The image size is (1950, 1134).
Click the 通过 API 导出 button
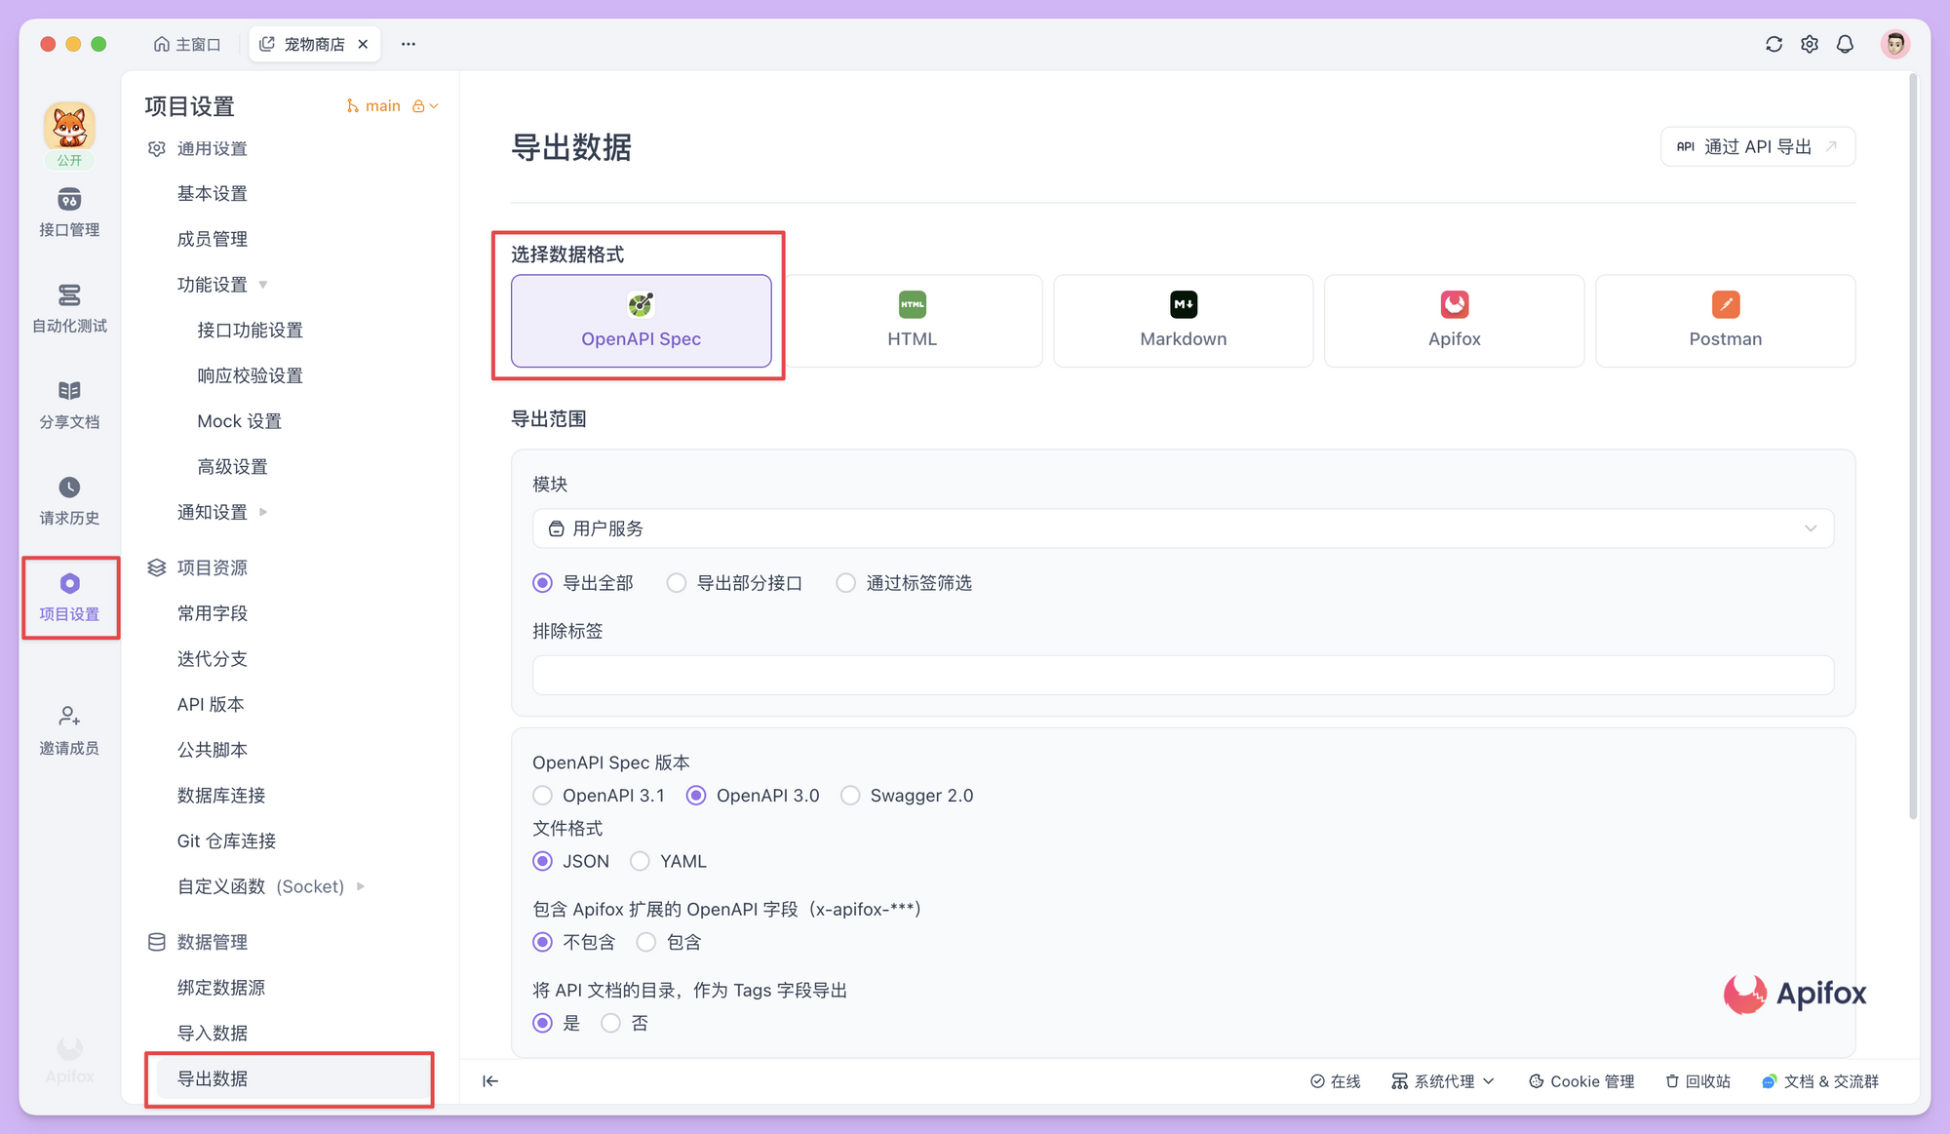(x=1757, y=146)
